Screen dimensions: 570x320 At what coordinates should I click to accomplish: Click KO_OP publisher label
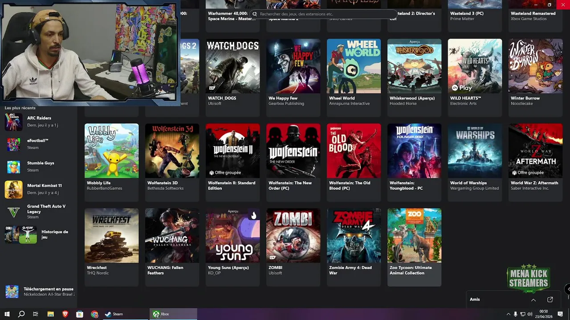[214, 273]
